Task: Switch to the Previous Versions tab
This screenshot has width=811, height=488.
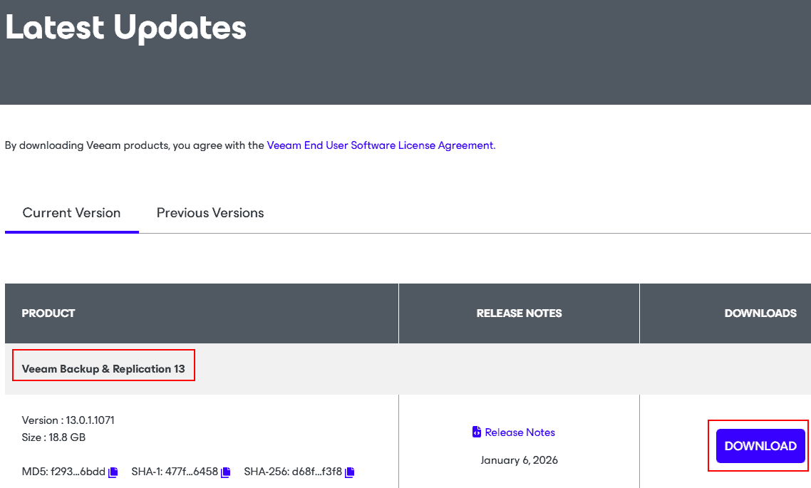Action: click(x=210, y=213)
